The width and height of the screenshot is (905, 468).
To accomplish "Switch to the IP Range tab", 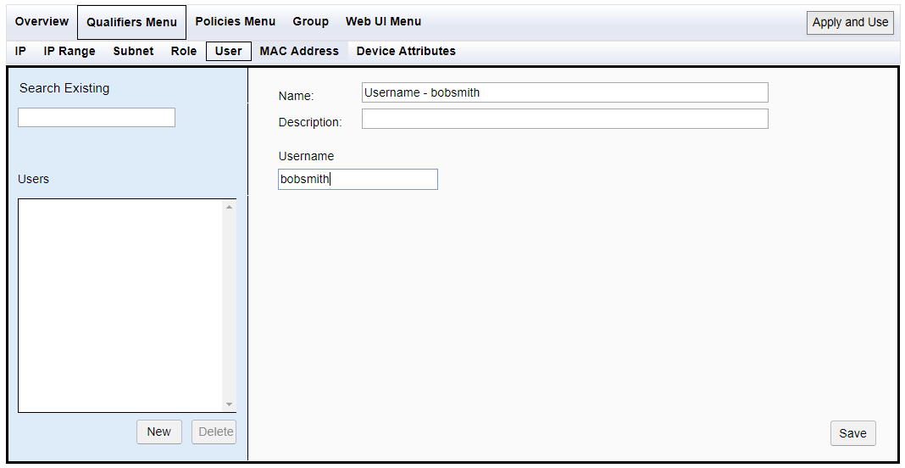I will 69,51.
